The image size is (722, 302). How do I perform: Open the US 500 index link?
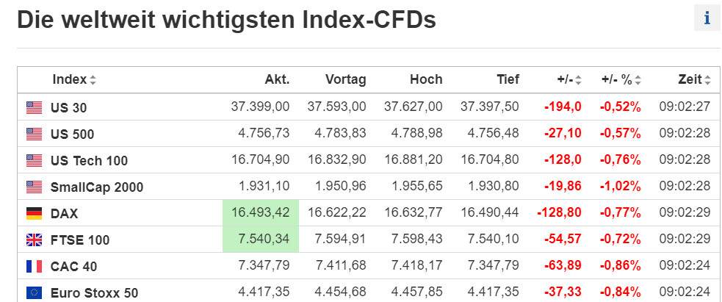click(x=72, y=134)
